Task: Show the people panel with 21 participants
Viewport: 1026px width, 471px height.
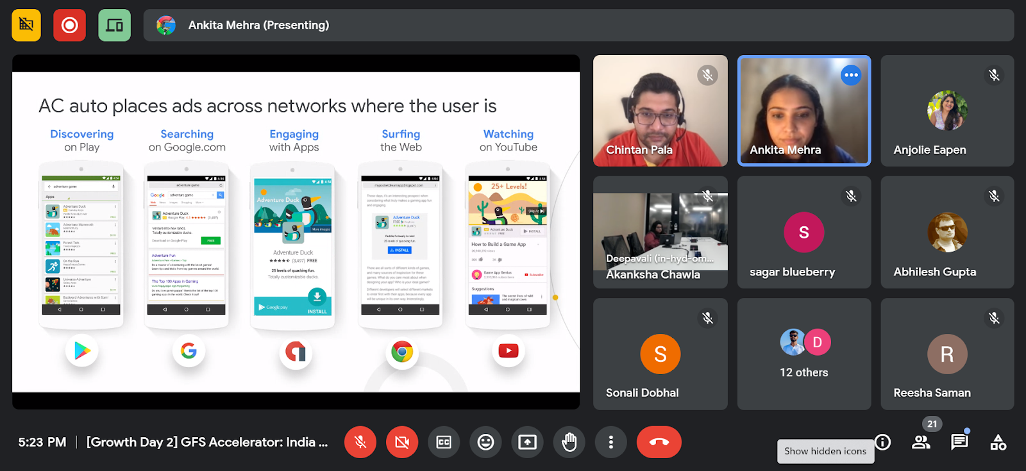Action: pyautogui.click(x=921, y=442)
